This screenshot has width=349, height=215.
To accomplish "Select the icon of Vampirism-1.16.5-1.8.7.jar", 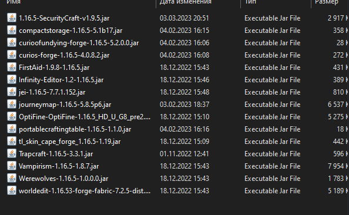I will (12, 166).
